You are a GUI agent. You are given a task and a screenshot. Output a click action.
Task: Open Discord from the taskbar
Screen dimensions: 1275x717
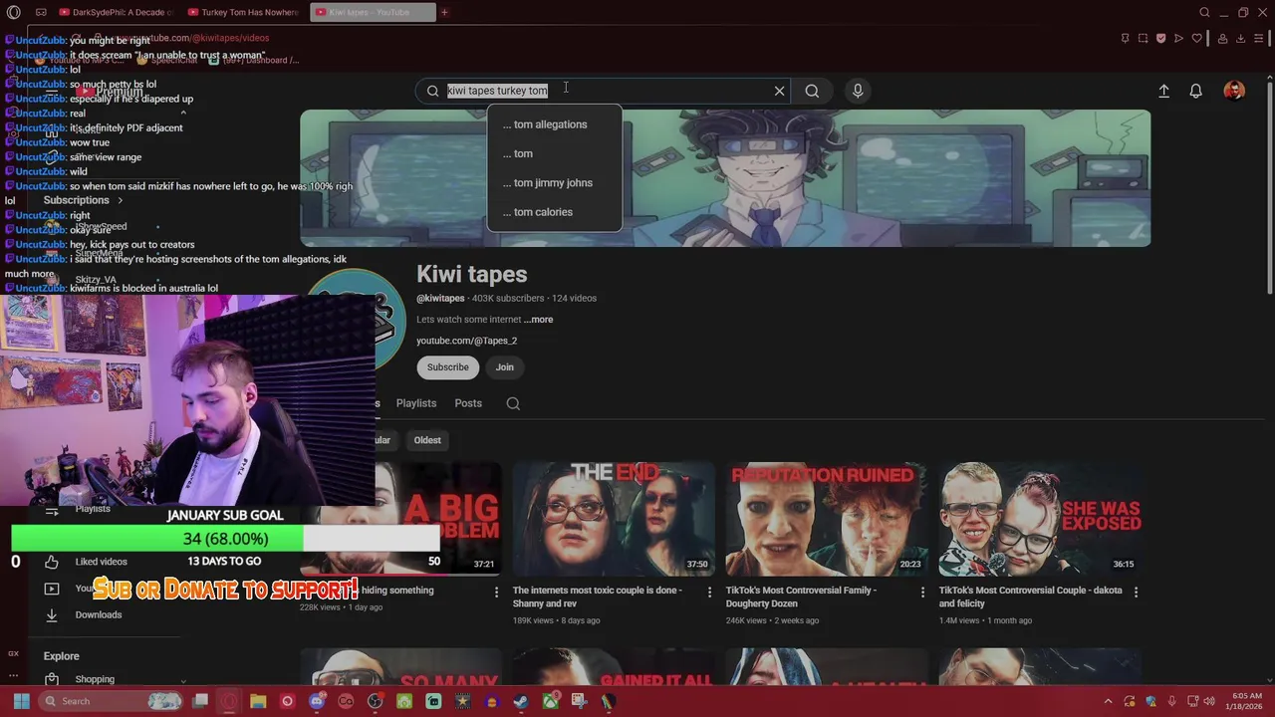[317, 701]
